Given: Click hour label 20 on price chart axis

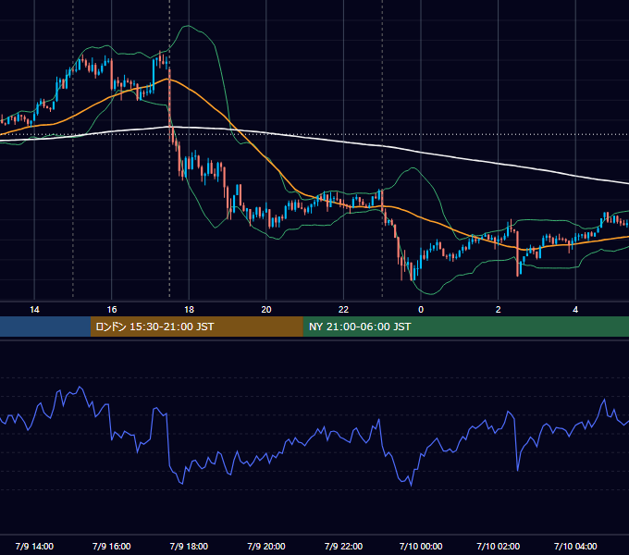Looking at the screenshot, I should (266, 310).
